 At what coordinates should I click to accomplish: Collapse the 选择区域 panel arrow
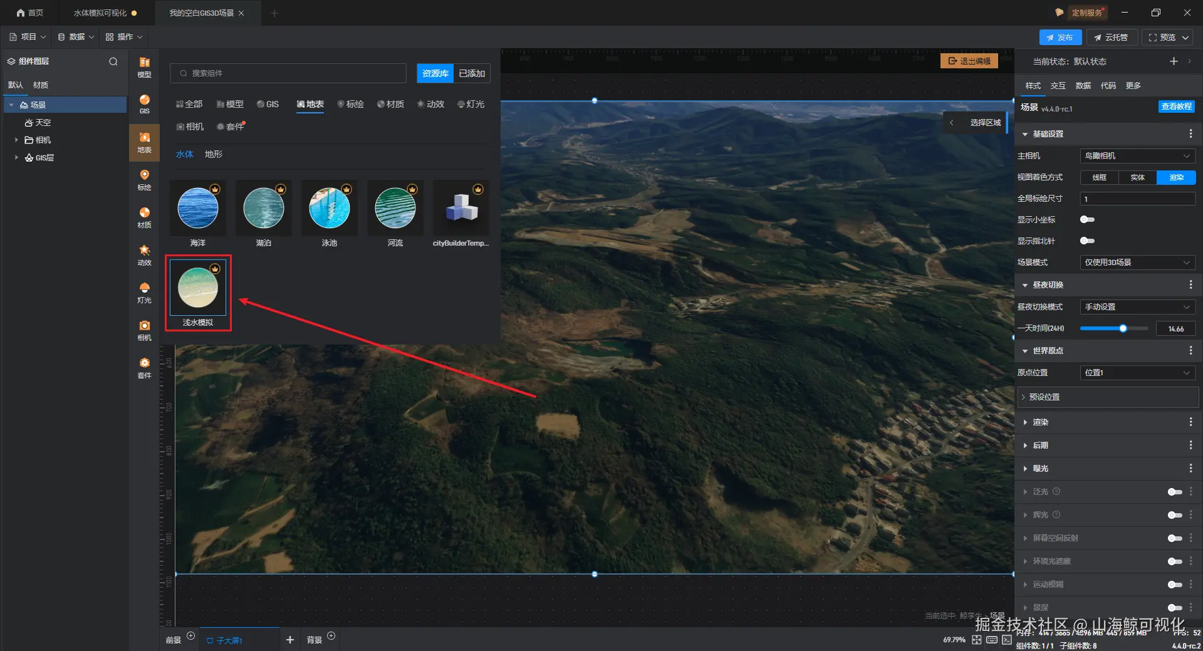952,123
